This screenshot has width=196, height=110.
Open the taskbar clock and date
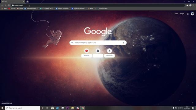[187, 108]
